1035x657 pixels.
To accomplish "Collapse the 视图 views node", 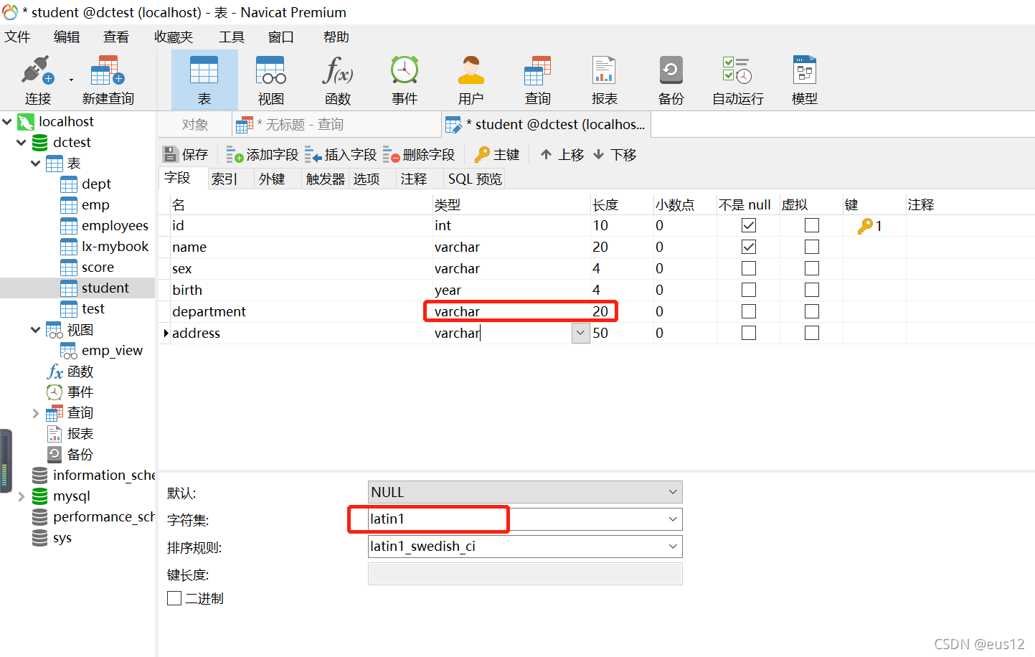I will [36, 329].
